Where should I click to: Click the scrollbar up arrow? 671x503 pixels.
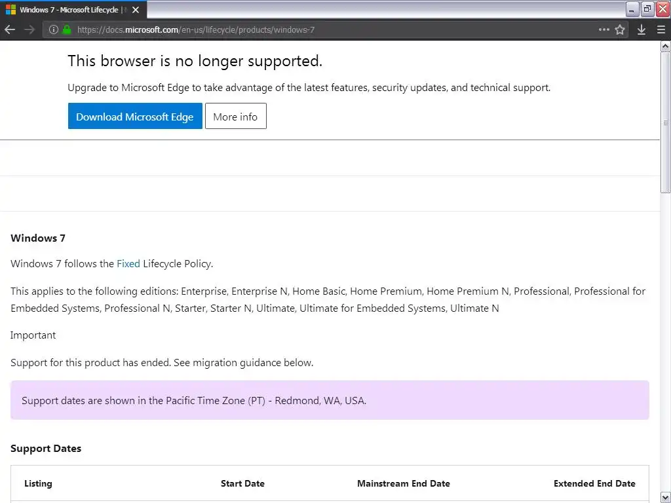click(x=666, y=47)
